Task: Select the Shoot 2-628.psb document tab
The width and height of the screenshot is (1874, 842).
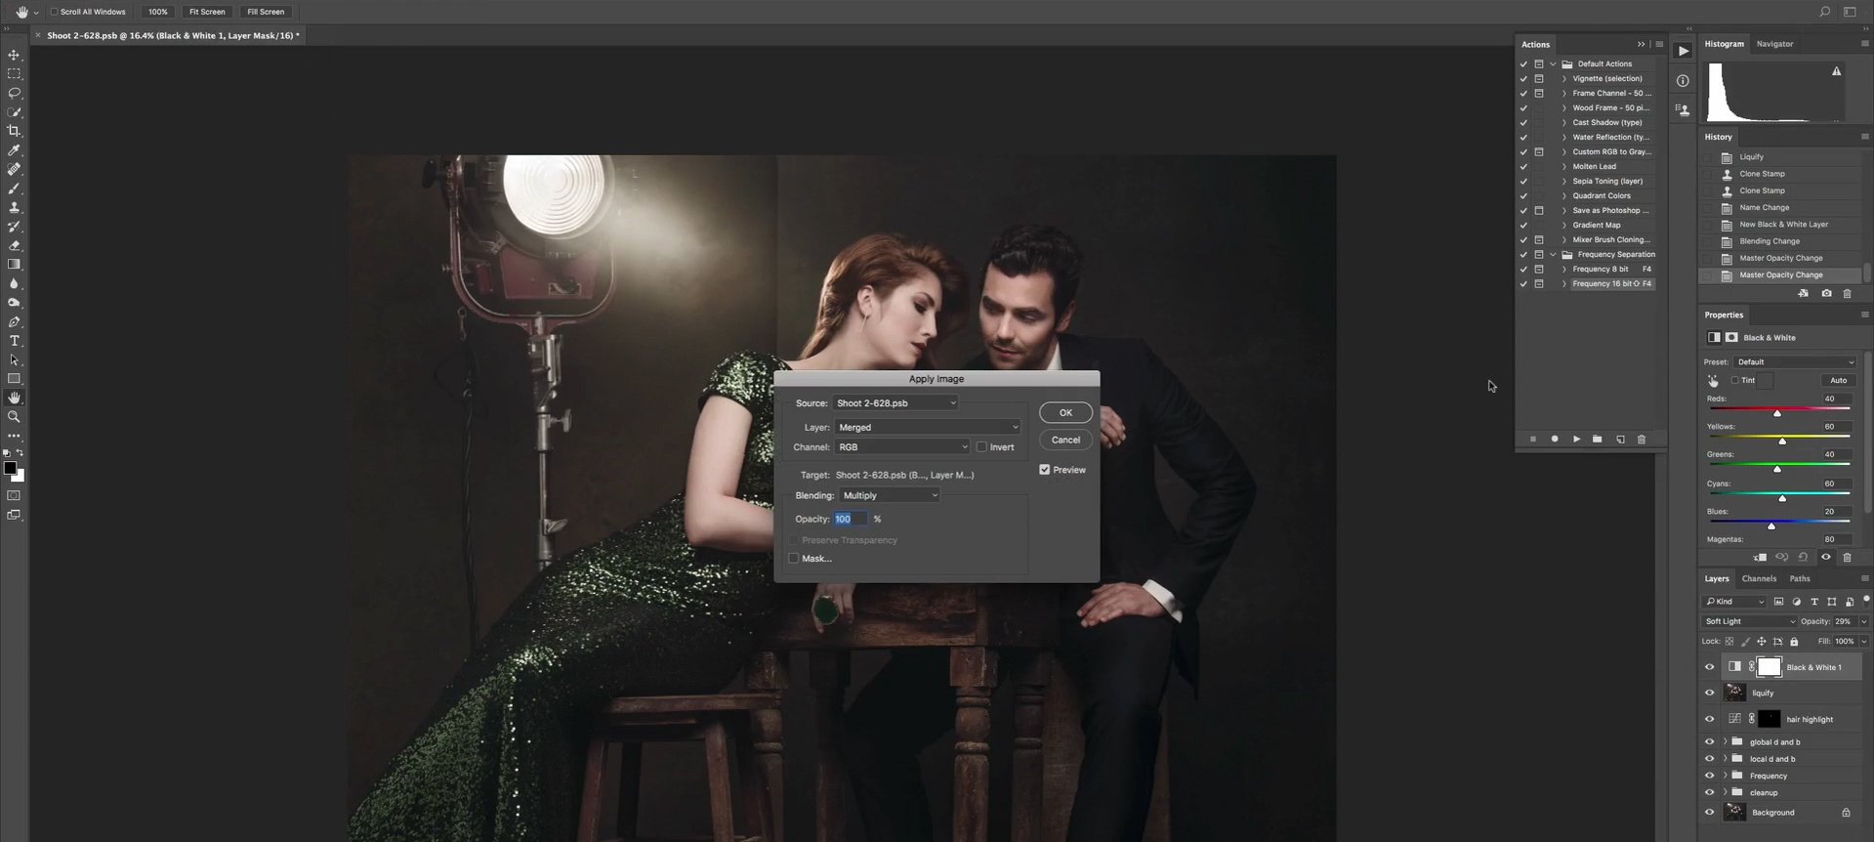Action: (172, 35)
